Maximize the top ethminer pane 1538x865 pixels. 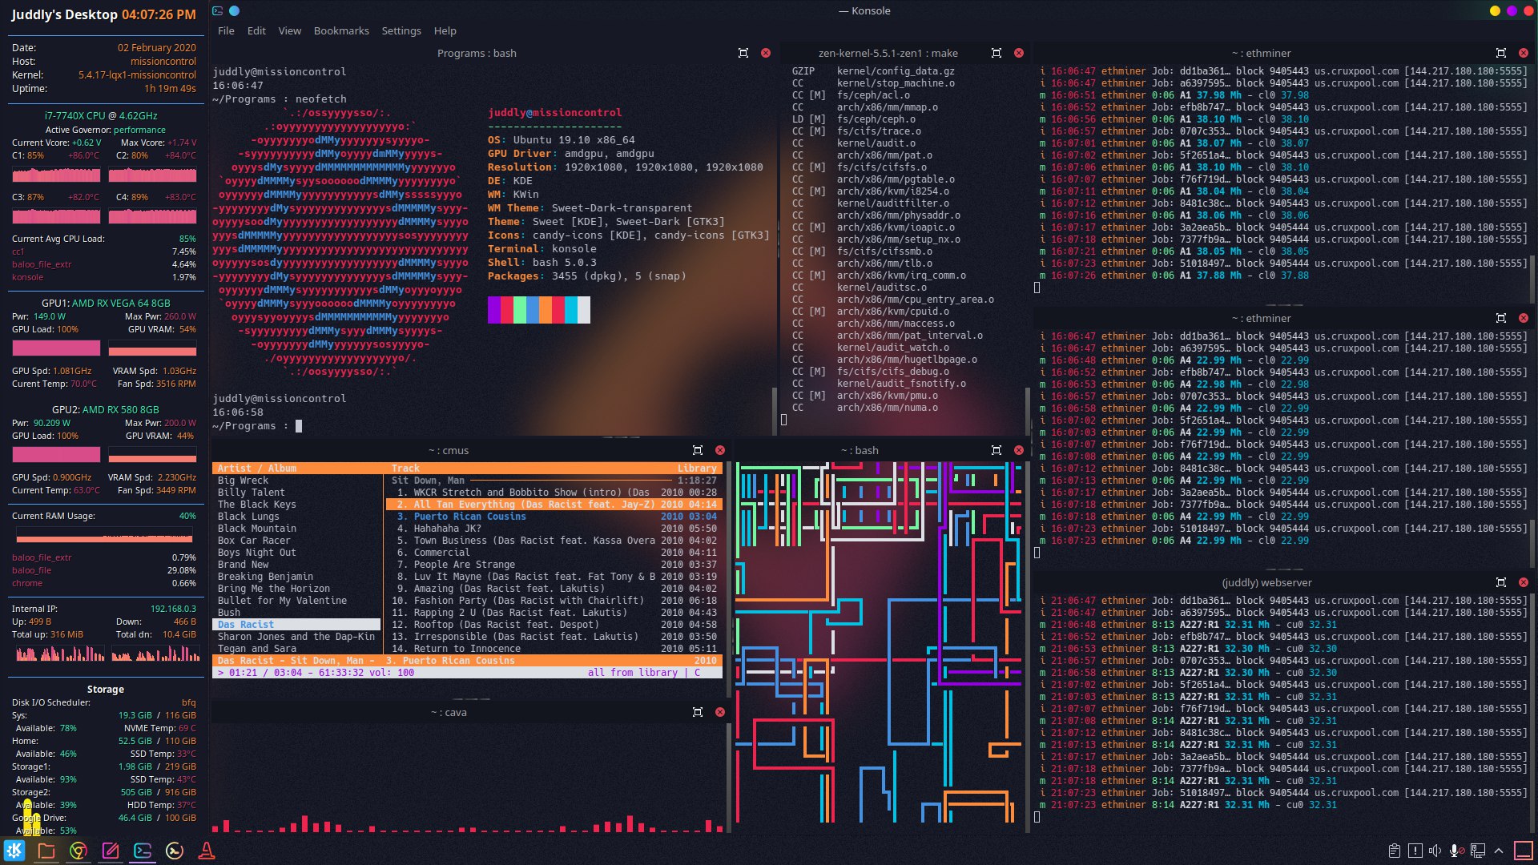(1501, 53)
